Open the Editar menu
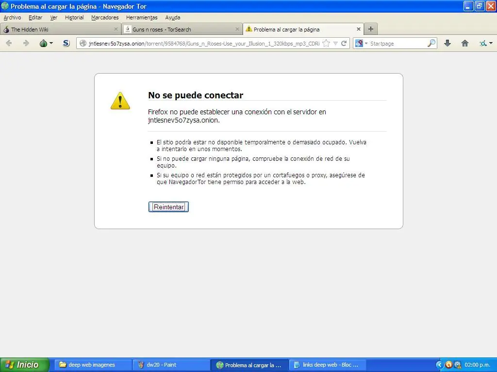This screenshot has width=497, height=372. tap(35, 17)
